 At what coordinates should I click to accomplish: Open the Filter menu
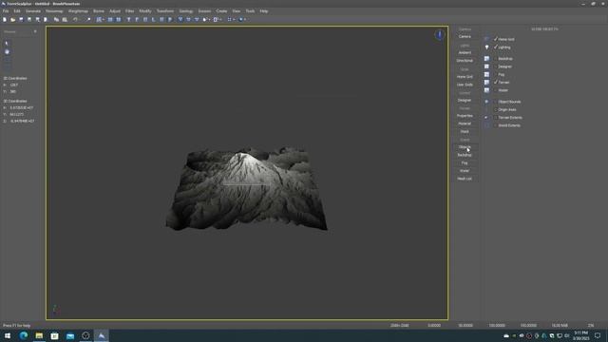click(129, 11)
